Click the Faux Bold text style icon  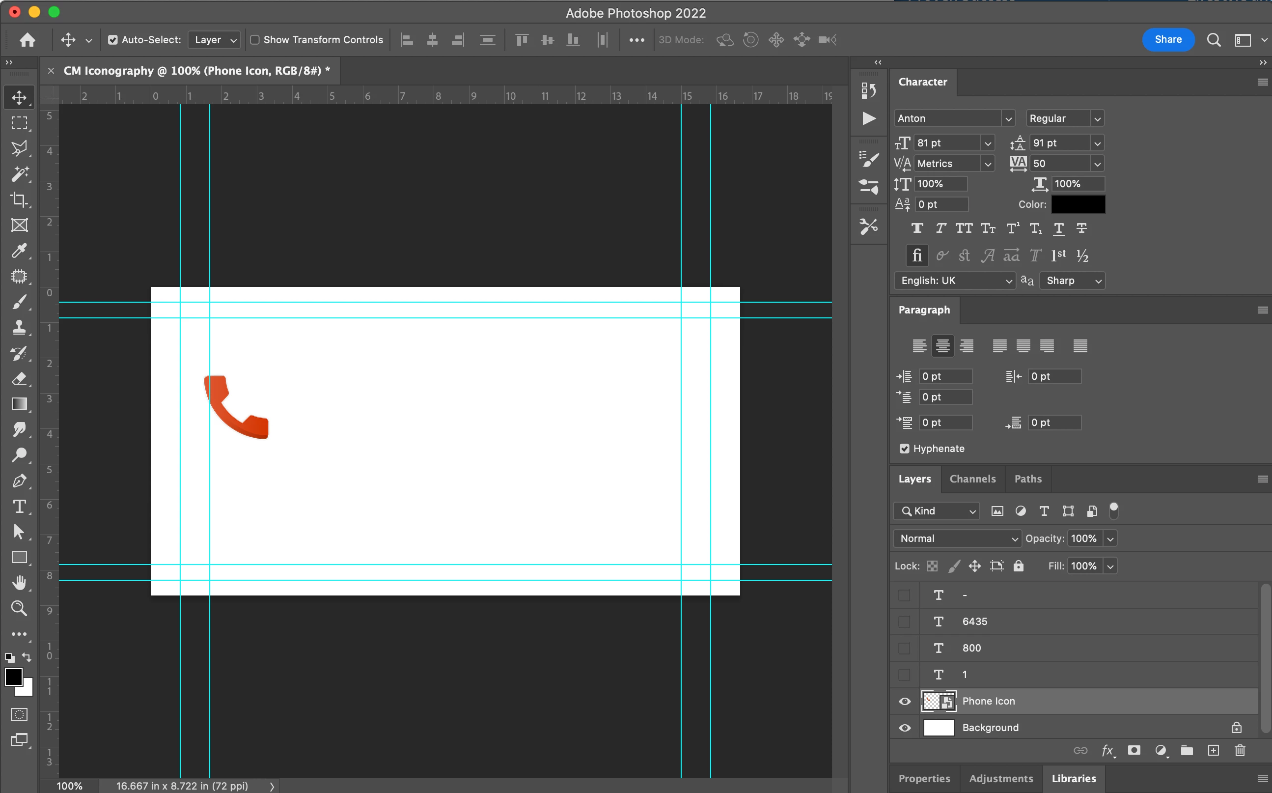coord(916,228)
